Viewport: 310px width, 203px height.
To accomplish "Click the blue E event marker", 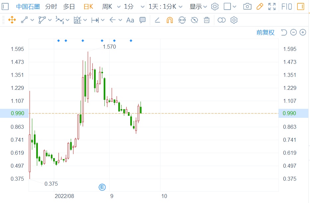I will point(102,187).
